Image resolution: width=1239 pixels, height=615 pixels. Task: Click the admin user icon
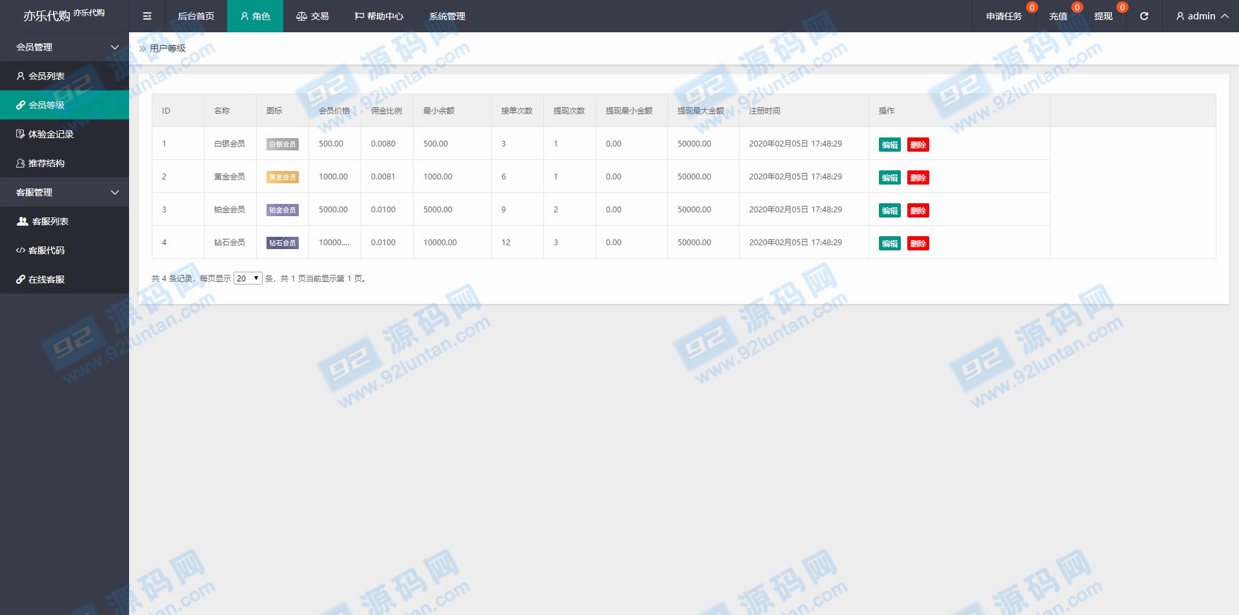(1180, 16)
